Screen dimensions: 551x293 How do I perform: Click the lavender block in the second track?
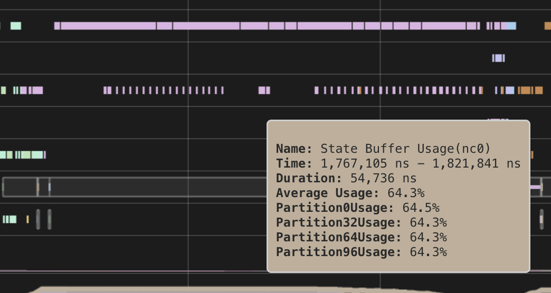point(498,58)
